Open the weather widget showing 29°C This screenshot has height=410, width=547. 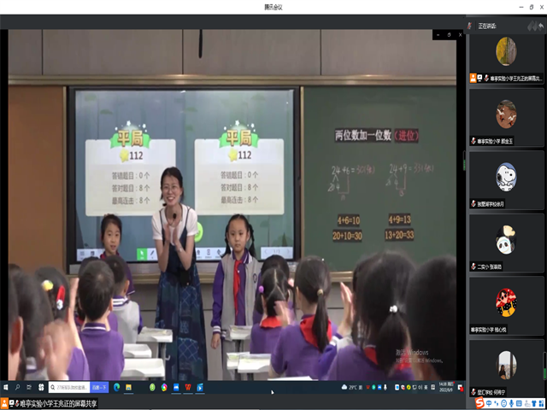pyautogui.click(x=353, y=387)
